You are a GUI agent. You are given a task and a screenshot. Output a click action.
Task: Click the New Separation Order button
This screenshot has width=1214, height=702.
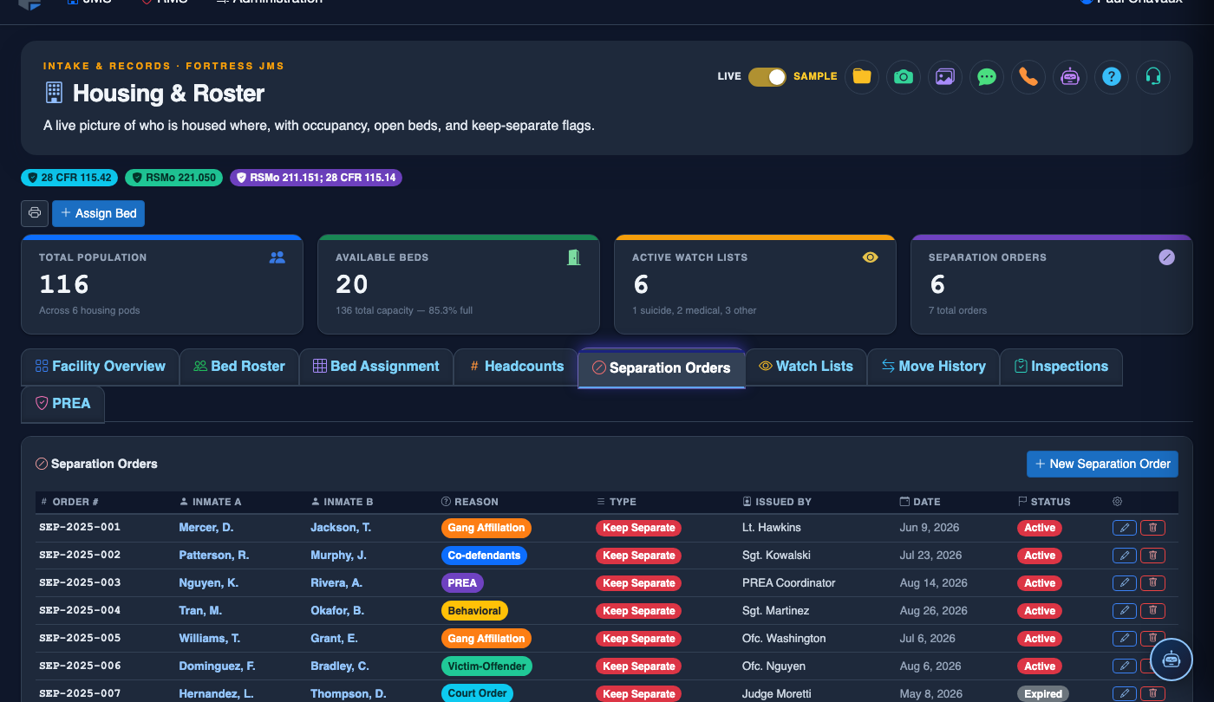click(1102, 464)
